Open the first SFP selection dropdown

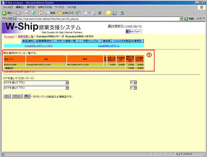click(67, 82)
